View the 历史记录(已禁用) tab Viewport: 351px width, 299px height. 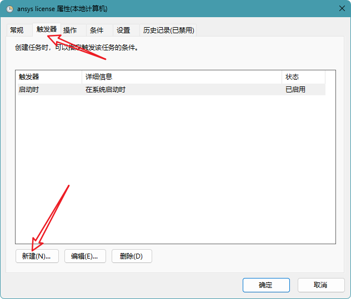coord(169,30)
